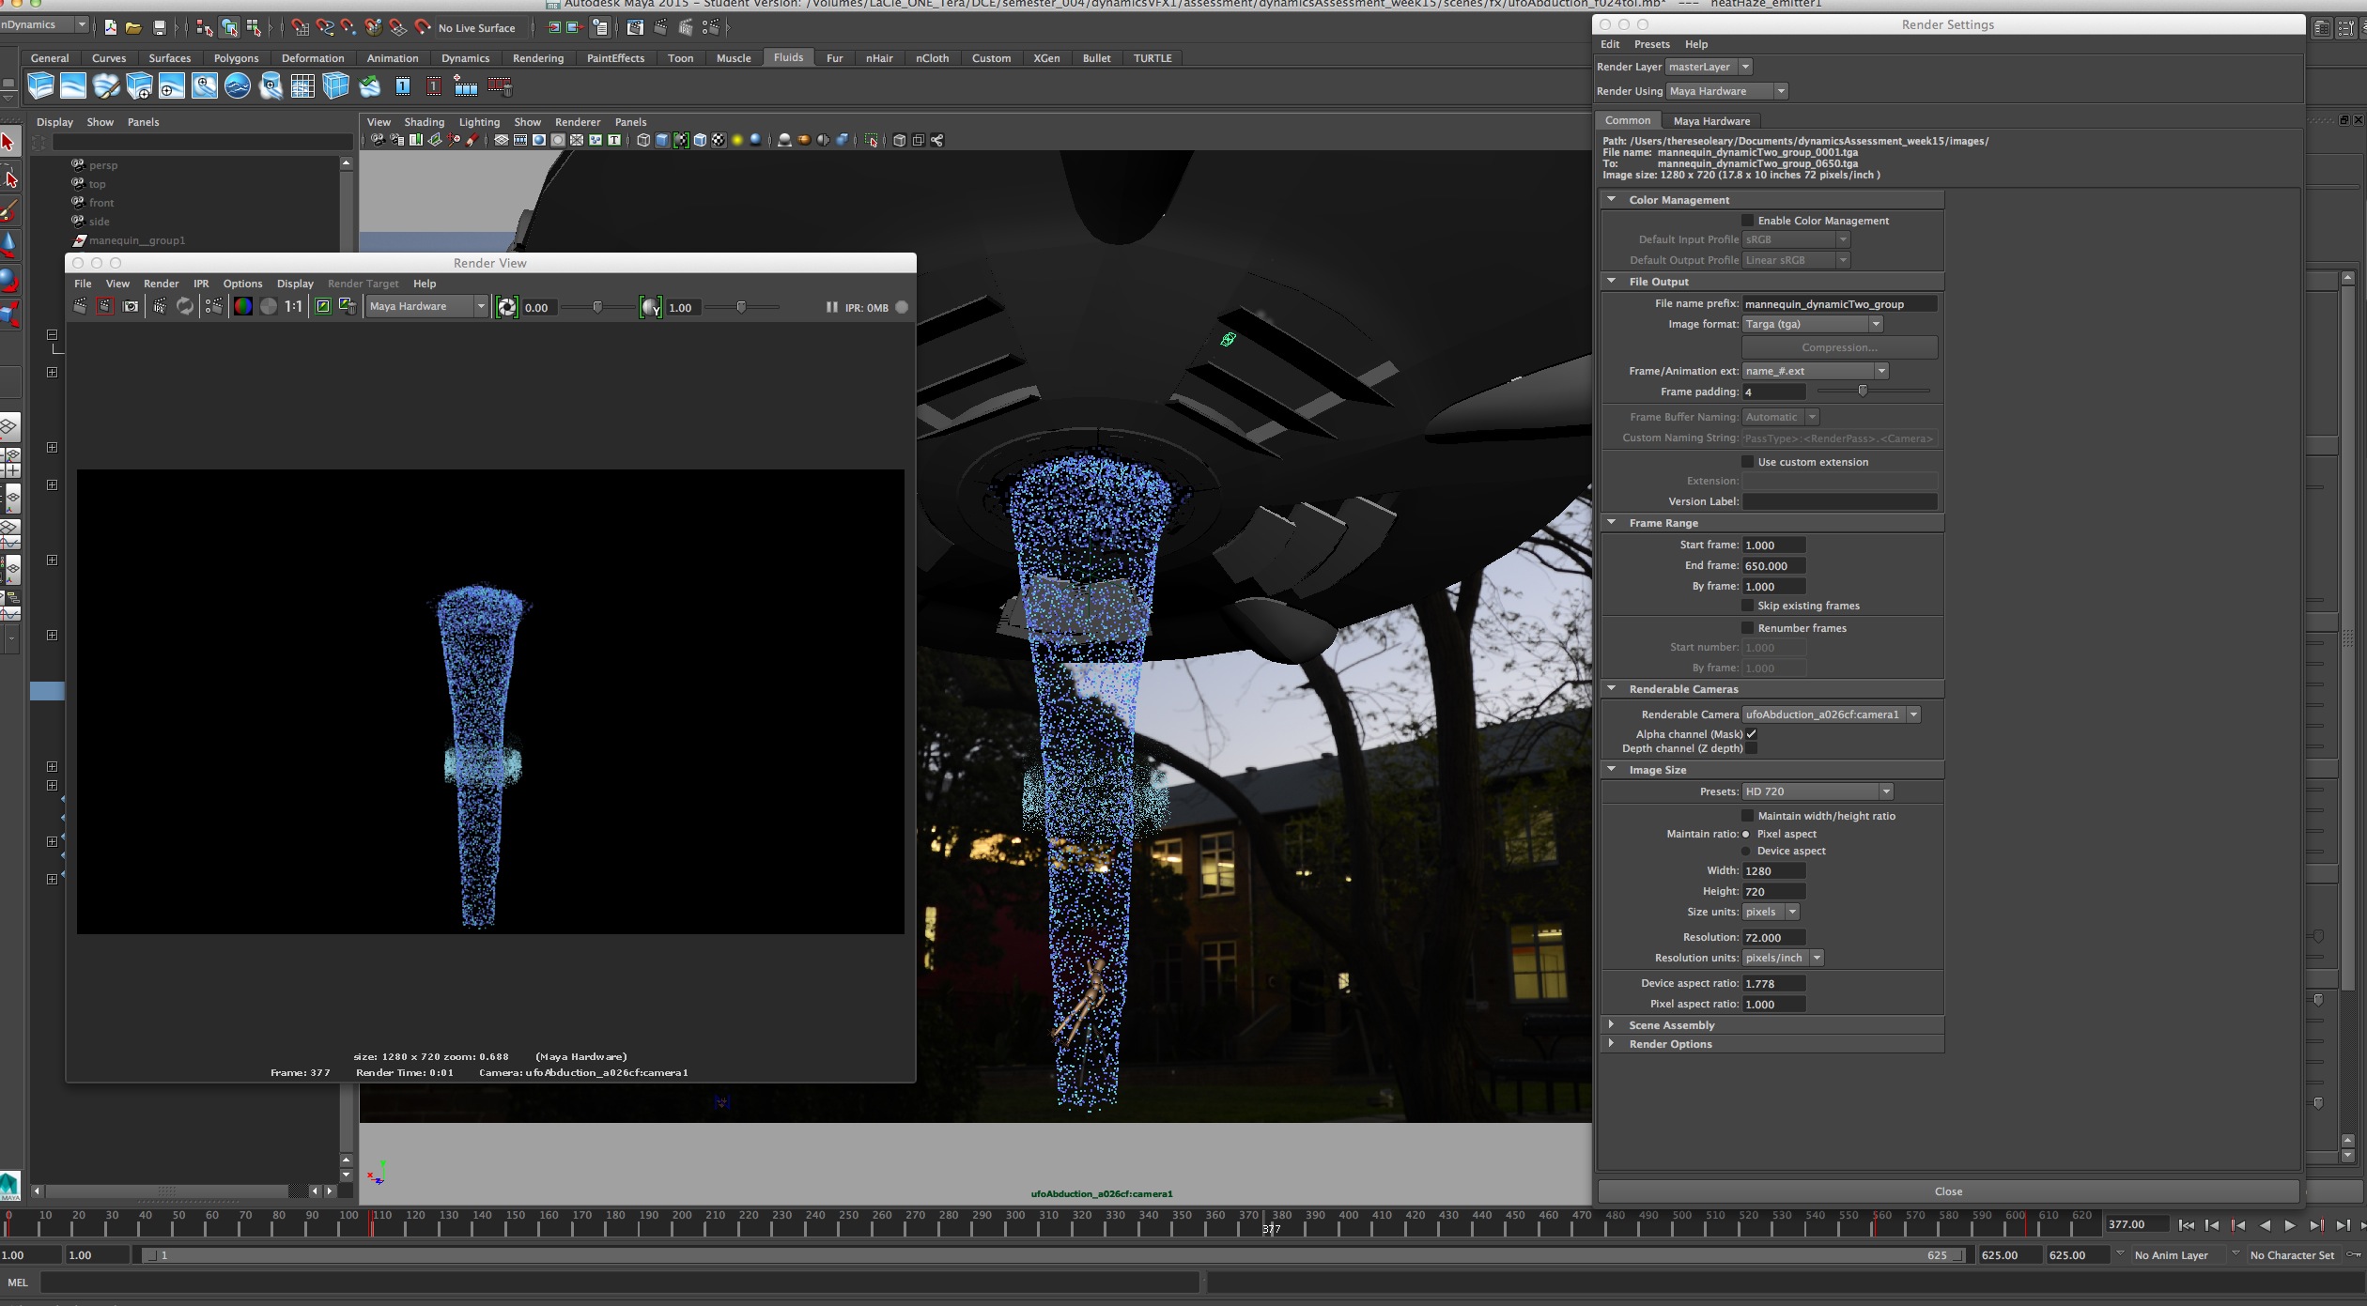Image resolution: width=2367 pixels, height=1306 pixels.
Task: Click create 3D fluid container shelf icon
Action: (x=40, y=86)
